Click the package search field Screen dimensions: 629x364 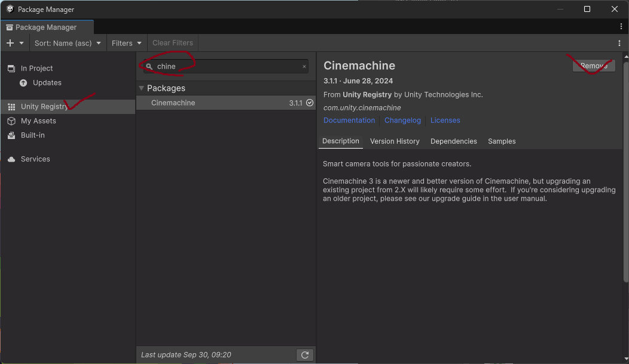pyautogui.click(x=226, y=66)
